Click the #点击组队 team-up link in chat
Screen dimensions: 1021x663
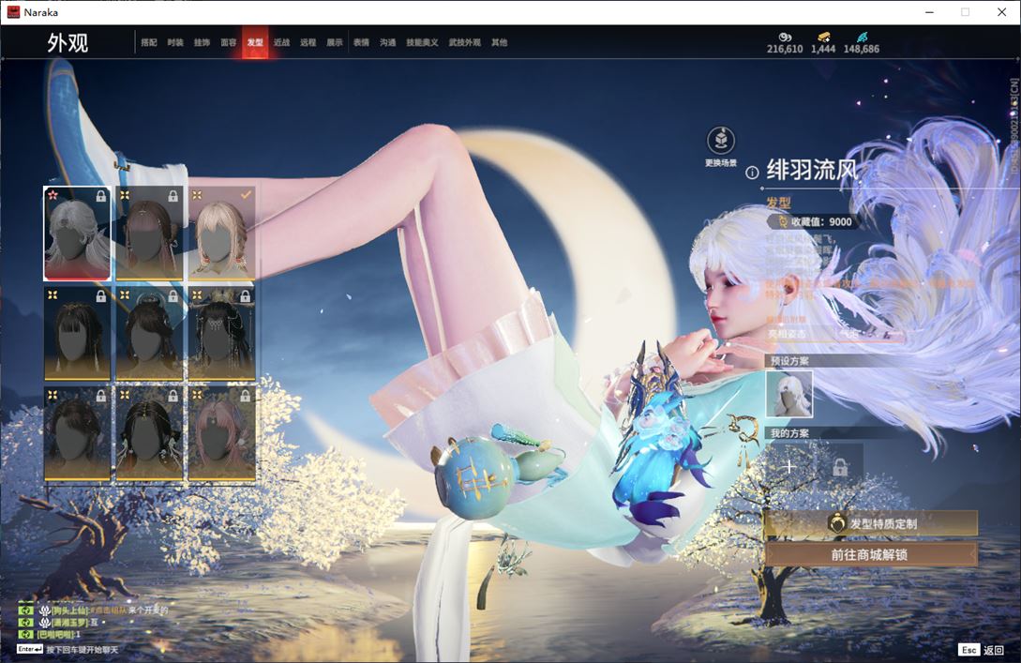click(109, 610)
